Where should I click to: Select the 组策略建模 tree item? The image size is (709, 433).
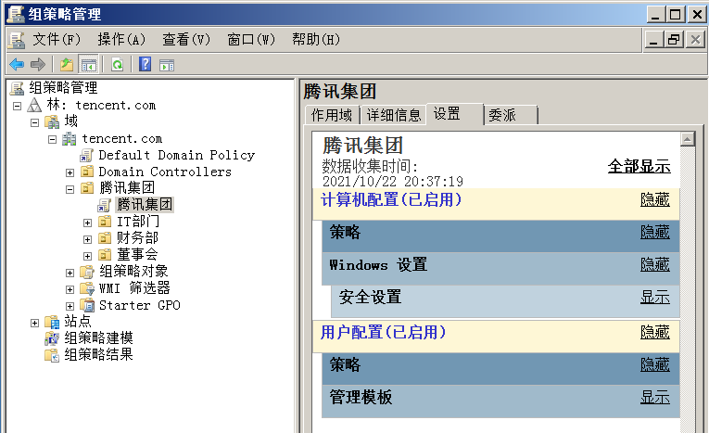pos(98,338)
